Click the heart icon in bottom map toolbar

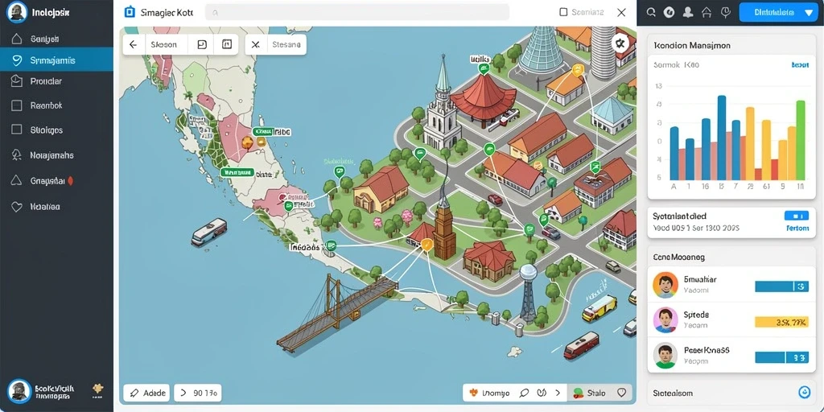point(622,393)
